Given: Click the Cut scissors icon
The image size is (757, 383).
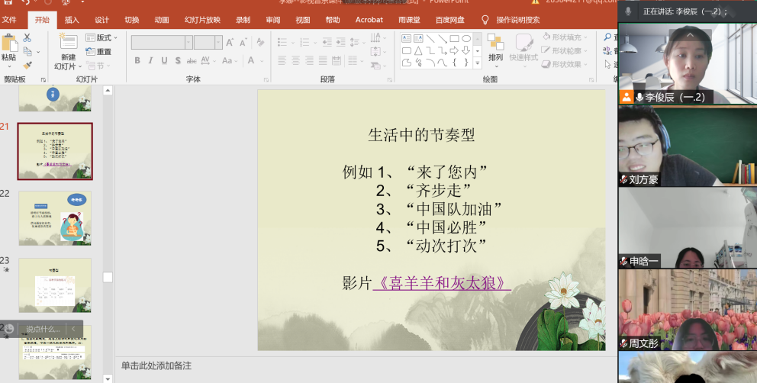Looking at the screenshot, I should point(27,37).
